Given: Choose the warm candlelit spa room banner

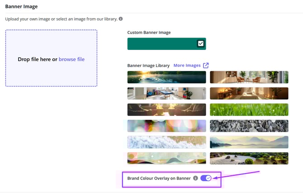Looking at the screenshot, I should (249, 93).
